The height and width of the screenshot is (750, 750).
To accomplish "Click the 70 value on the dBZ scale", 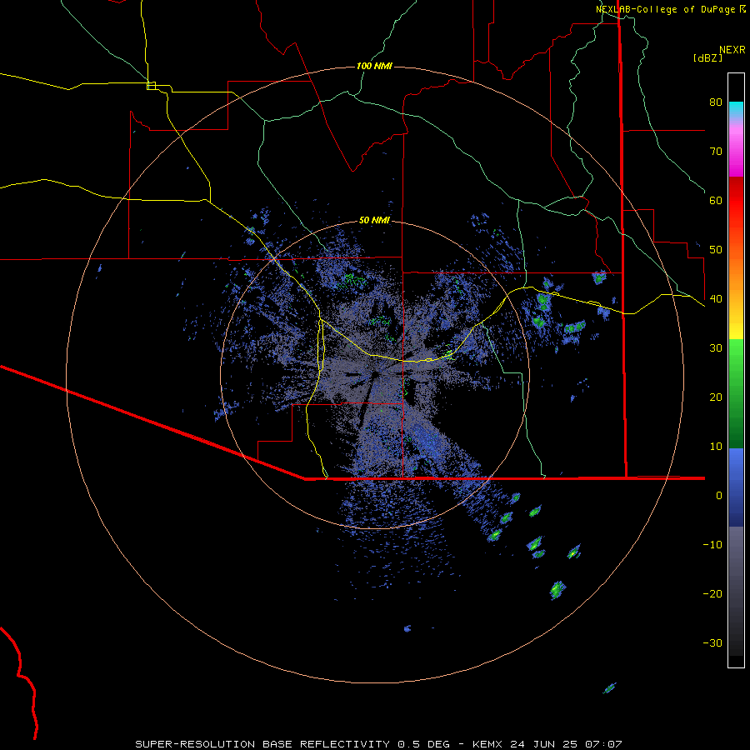I will point(716,151).
